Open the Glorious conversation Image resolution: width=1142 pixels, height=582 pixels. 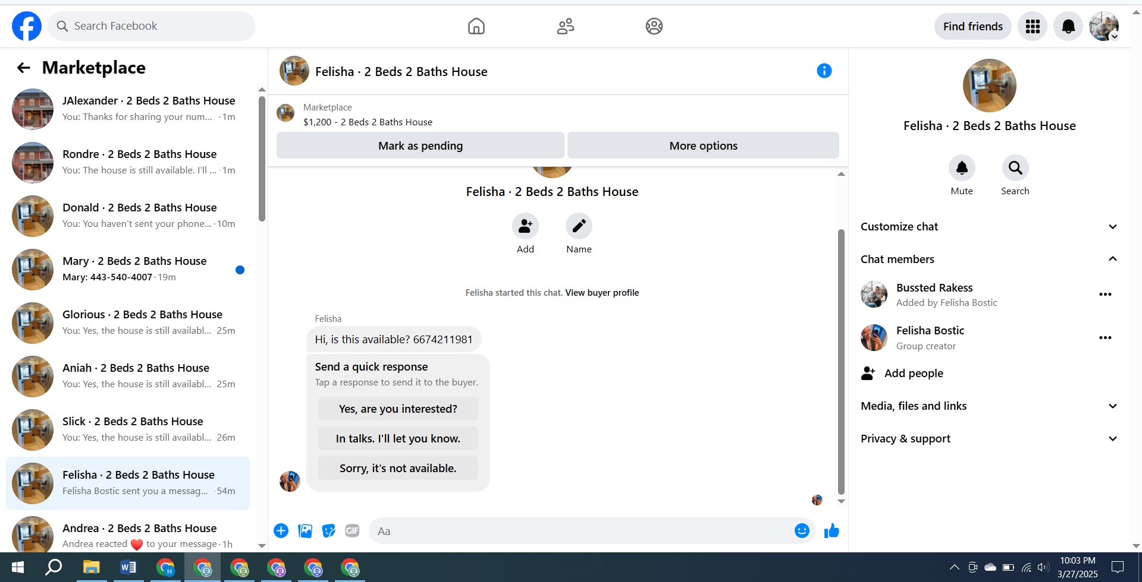[128, 323]
